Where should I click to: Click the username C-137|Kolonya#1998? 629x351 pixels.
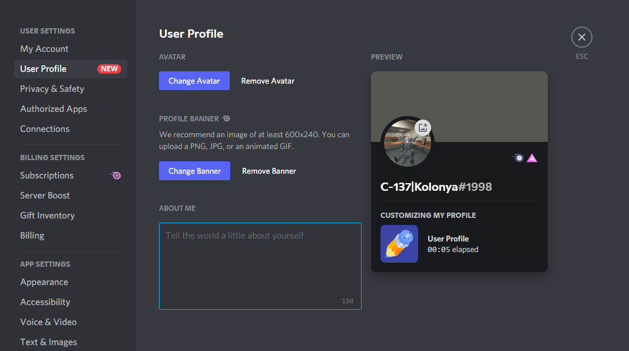point(436,187)
